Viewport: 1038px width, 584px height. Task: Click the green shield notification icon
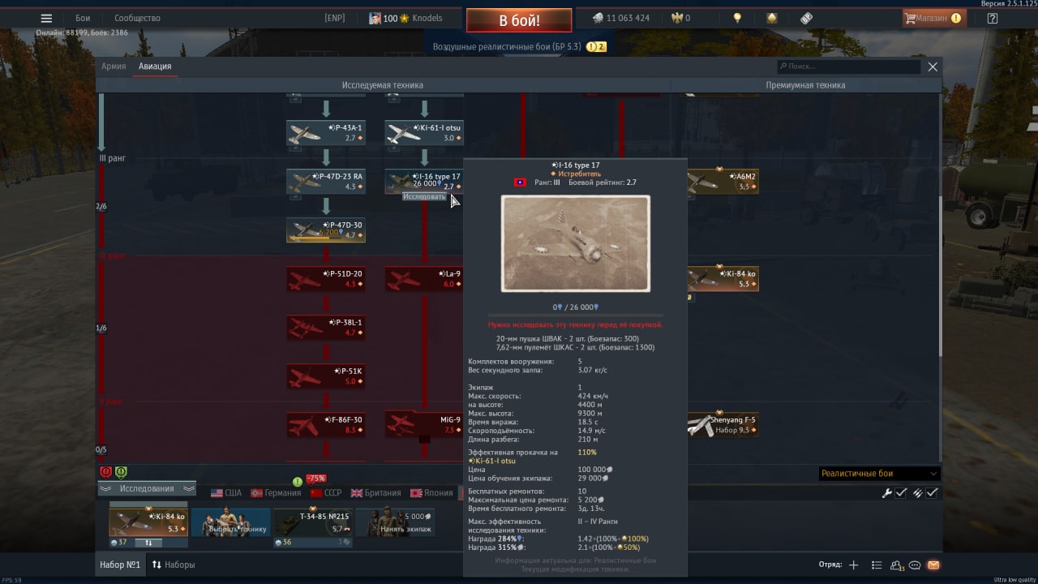pos(121,472)
